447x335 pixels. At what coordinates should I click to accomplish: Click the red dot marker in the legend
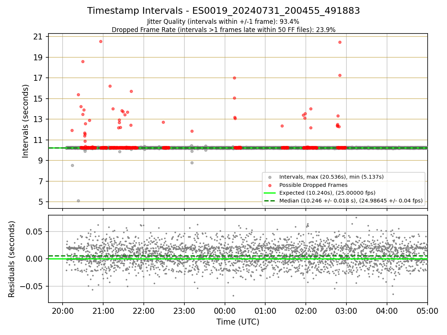click(270, 185)
